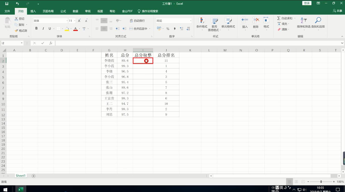Align text to bottom of cell
The width and height of the screenshot is (345, 192).
point(111,21)
